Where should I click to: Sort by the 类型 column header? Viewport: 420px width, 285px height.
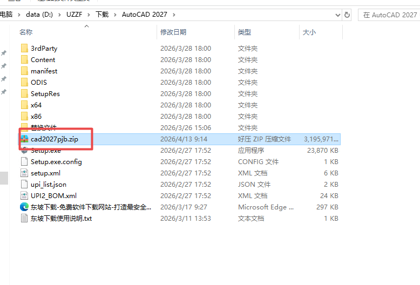pos(245,32)
